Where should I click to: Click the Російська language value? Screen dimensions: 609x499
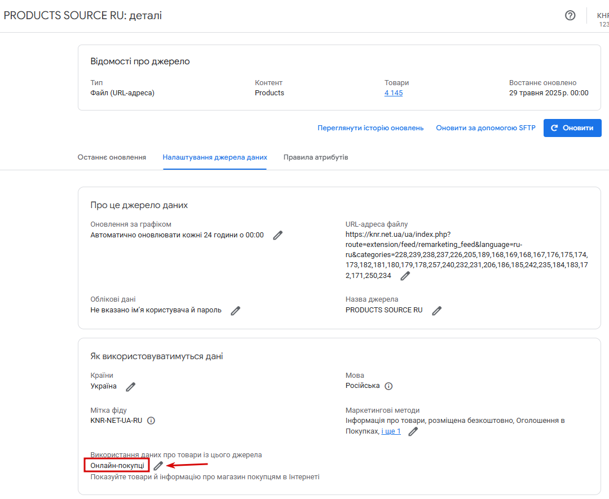tap(363, 386)
